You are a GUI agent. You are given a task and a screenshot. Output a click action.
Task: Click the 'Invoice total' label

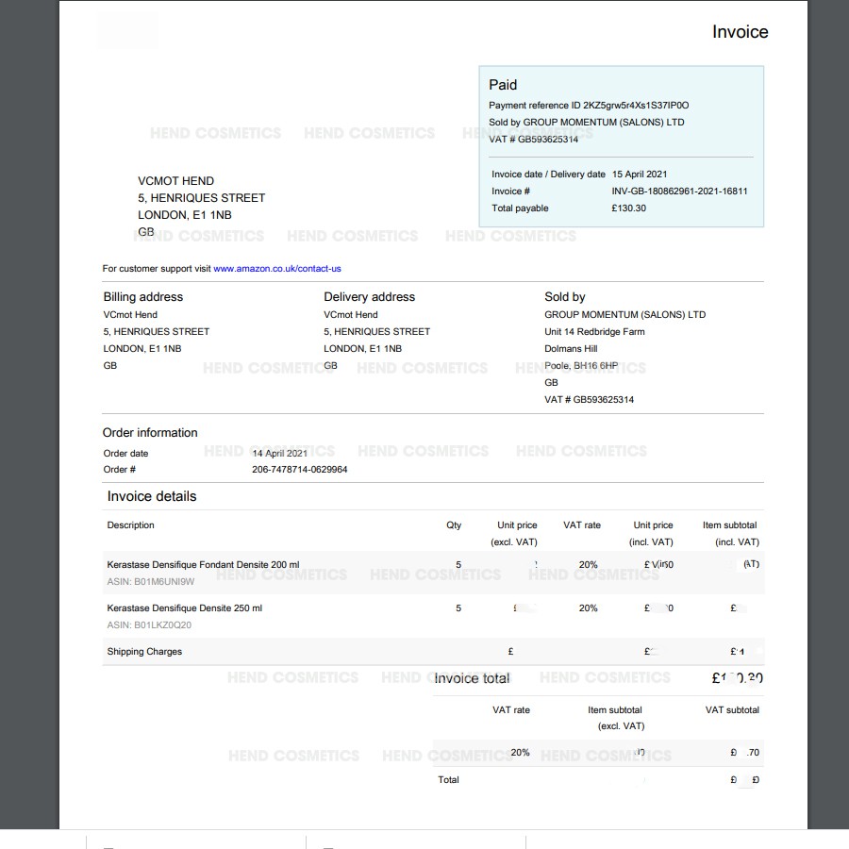[471, 678]
